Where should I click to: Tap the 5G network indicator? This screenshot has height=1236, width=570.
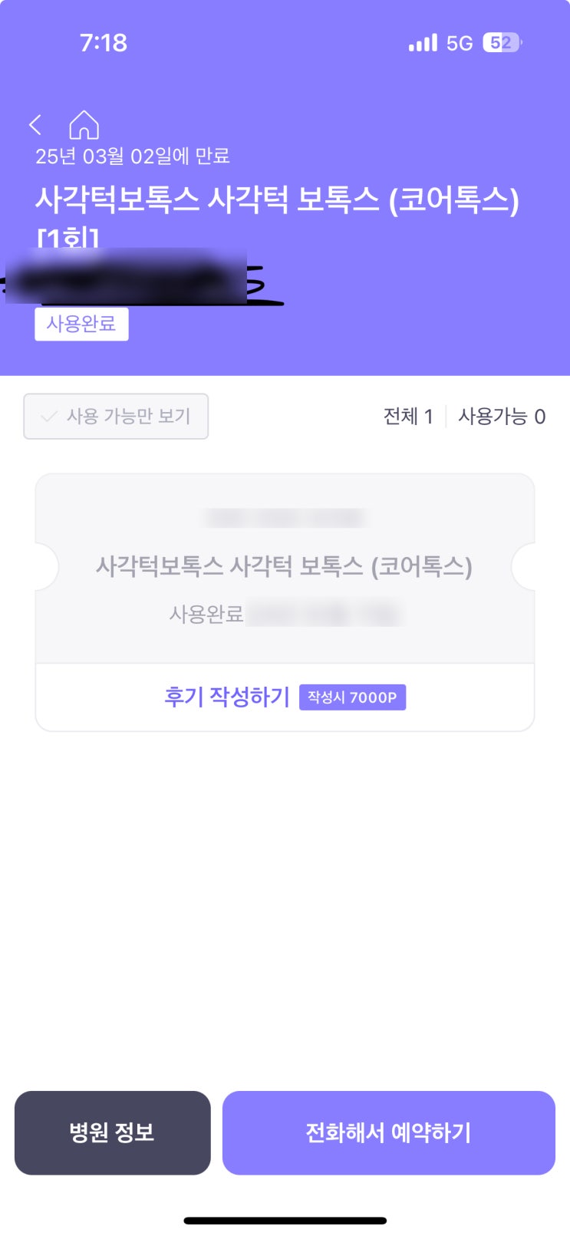[x=460, y=44]
